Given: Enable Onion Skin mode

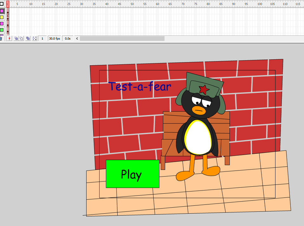Looking at the screenshot, I should (16, 39).
